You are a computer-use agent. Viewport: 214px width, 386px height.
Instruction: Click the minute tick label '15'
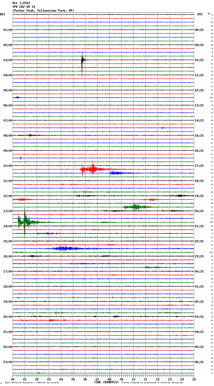[194, 379]
